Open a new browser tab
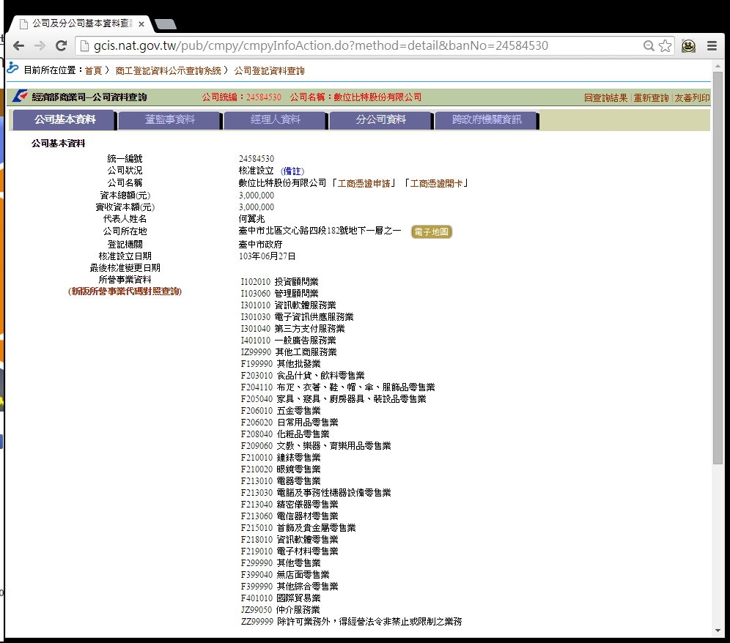 [x=165, y=23]
